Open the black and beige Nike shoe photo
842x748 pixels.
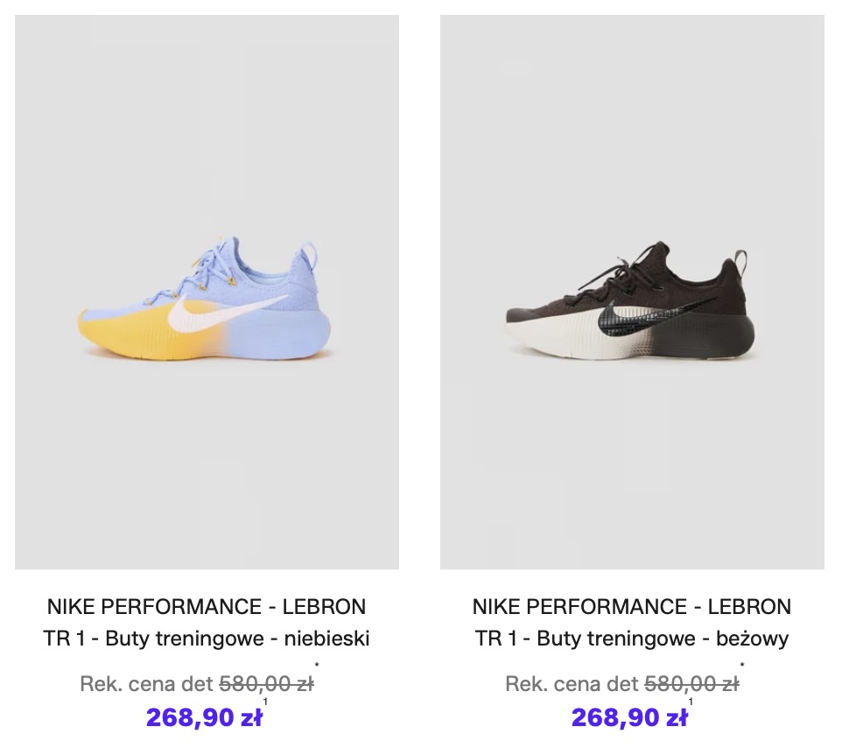click(632, 293)
